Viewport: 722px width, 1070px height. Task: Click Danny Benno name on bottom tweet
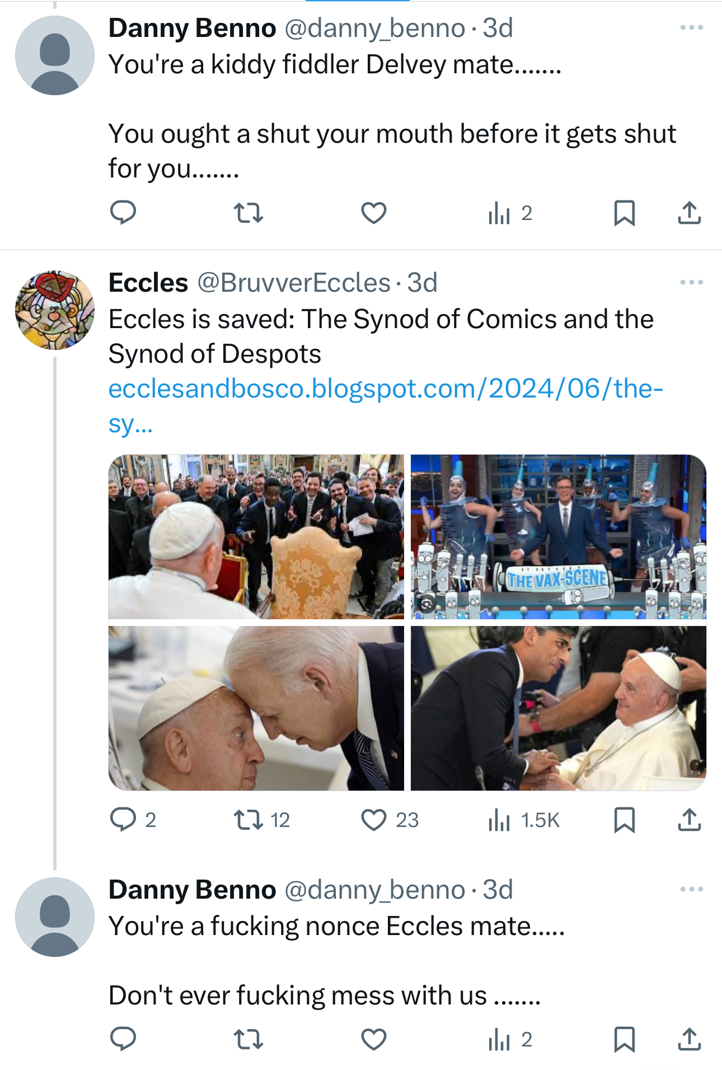point(192,890)
